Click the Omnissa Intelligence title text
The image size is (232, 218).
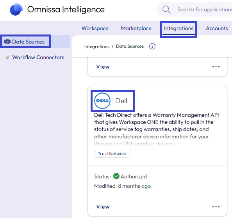pyautogui.click(x=66, y=9)
